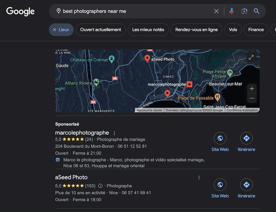
Task: Click the storefront icon beside Marco le photographe
Action: point(58,160)
